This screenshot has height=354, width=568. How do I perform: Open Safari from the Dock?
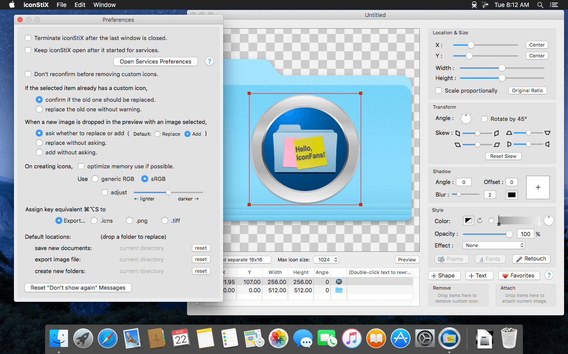[107, 338]
